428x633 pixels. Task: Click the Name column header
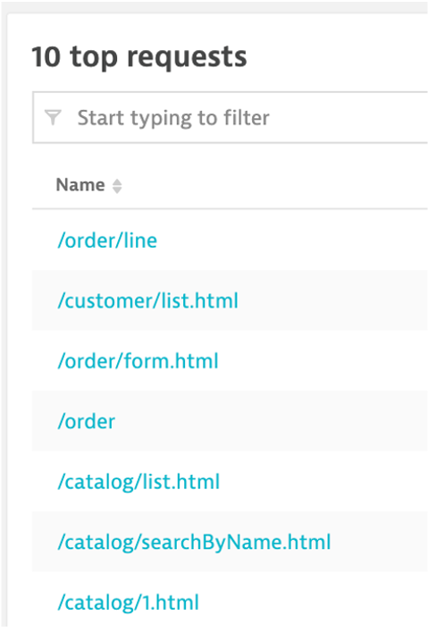coord(80,185)
